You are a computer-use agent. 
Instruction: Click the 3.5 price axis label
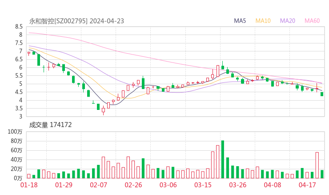pyautogui.click(x=19, y=109)
